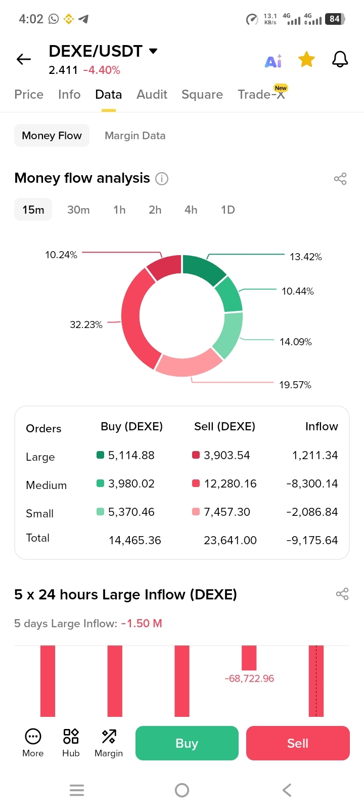Share the 5 x 24 hours Large Inflow chart
The image size is (364, 810).
pyautogui.click(x=342, y=594)
